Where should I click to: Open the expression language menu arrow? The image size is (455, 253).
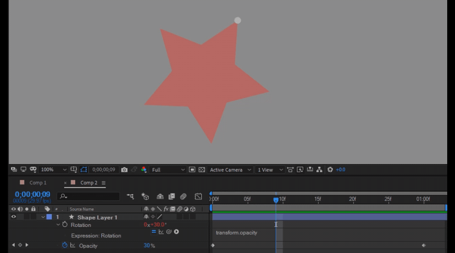[177, 231]
